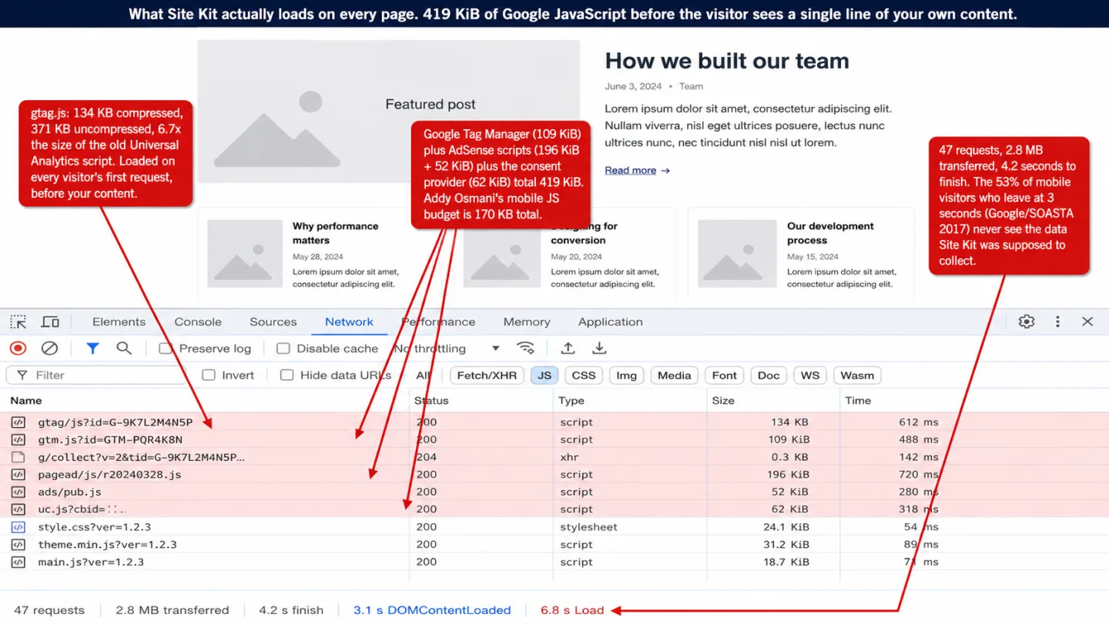Click the script icon beside main.js row
1109x624 pixels.
click(x=18, y=562)
